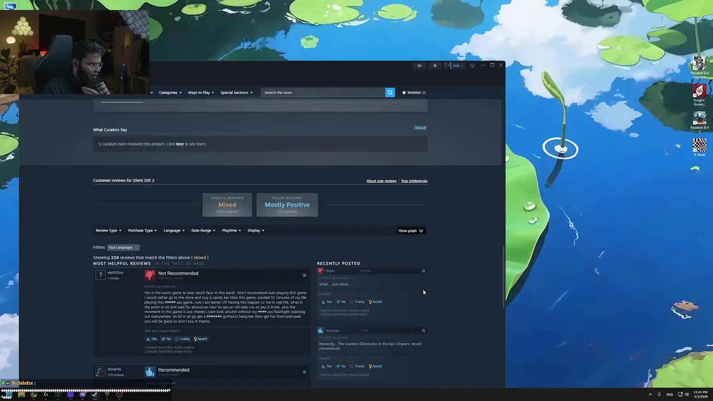Open Steam announcements megaphone icon
Image resolution: width=713 pixels, height=401 pixels.
[x=419, y=66]
